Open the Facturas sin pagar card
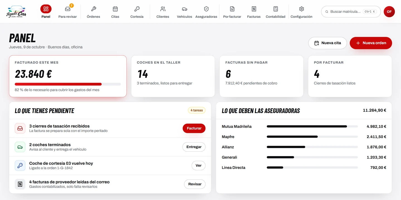The height and width of the screenshot is (200, 401). pyautogui.click(x=261, y=76)
